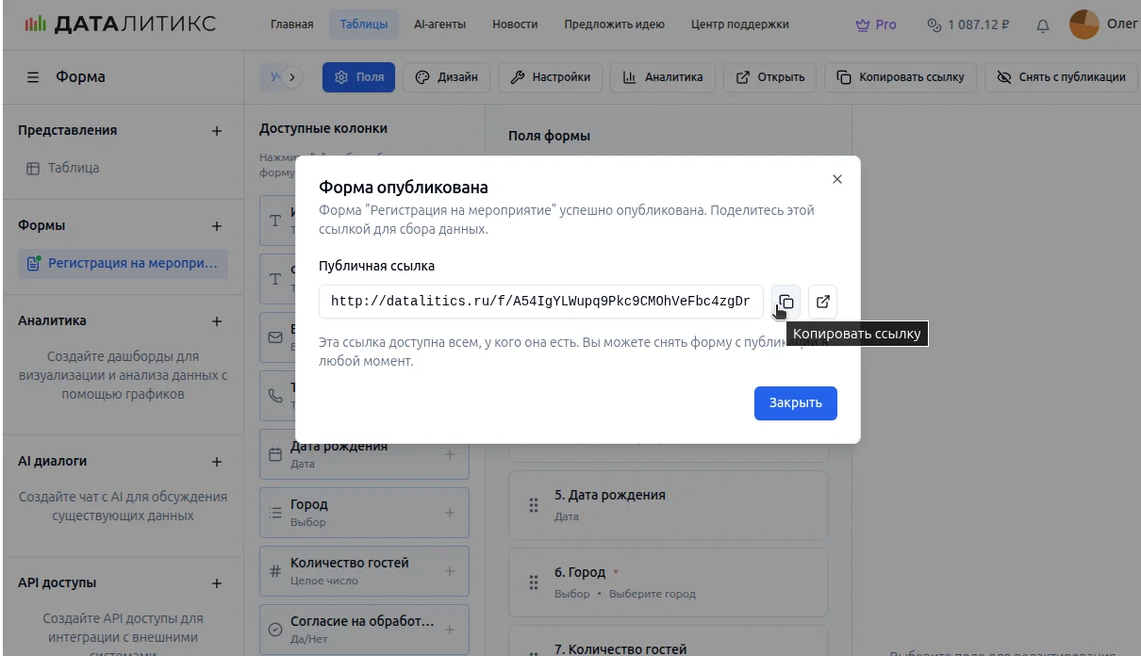The height and width of the screenshot is (656, 1141).
Task: Close the dialog with the X icon
Action: pyautogui.click(x=836, y=179)
